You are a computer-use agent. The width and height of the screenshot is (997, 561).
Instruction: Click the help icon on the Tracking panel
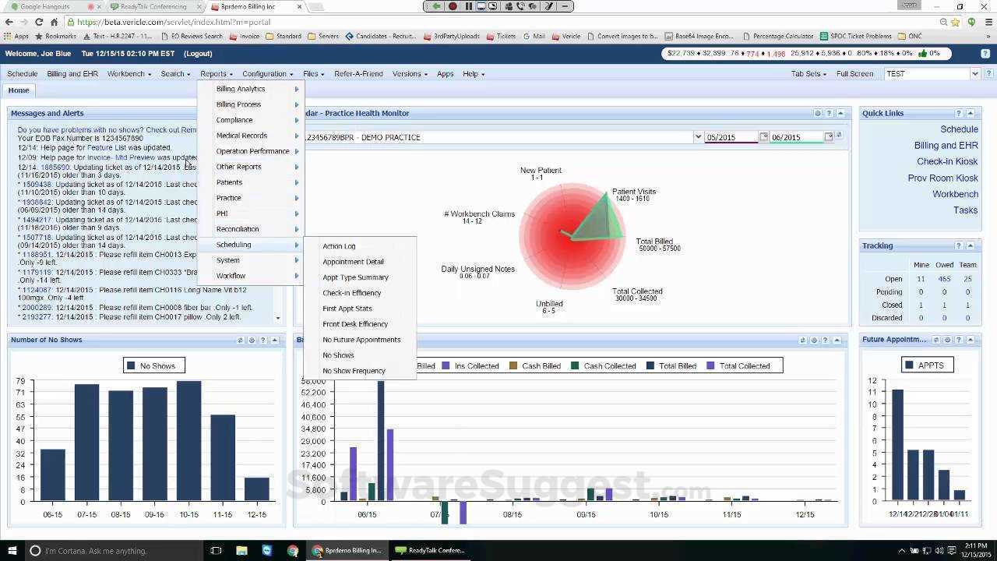(x=959, y=245)
